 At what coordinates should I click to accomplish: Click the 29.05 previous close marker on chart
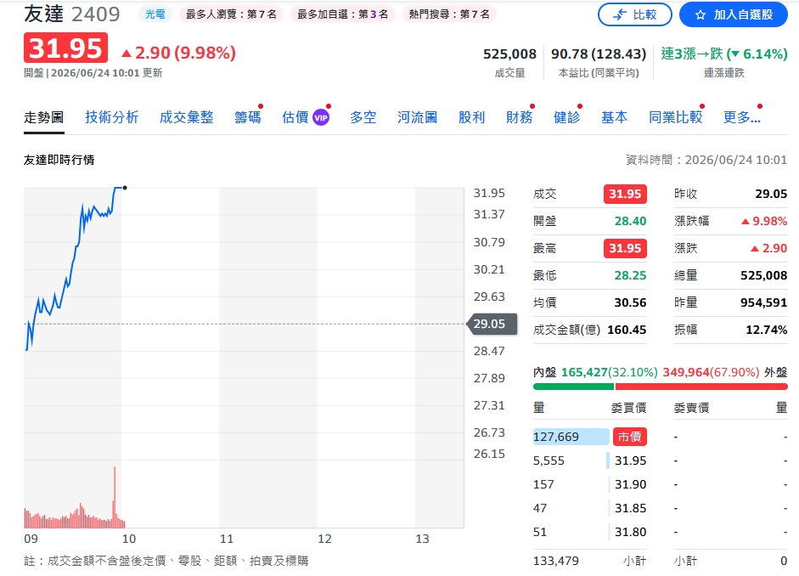492,325
